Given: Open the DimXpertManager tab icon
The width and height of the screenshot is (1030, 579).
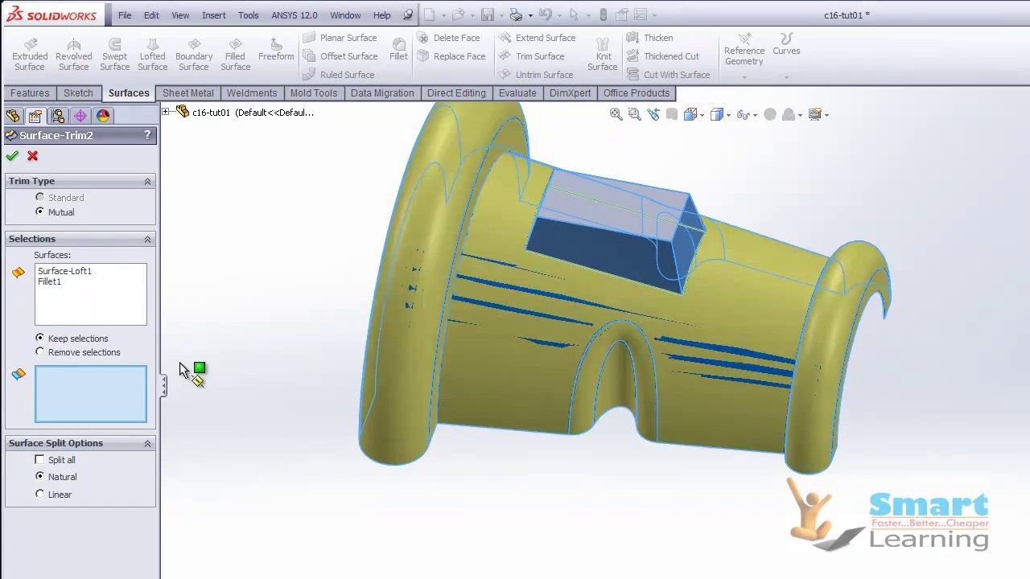Looking at the screenshot, I should pos(80,116).
